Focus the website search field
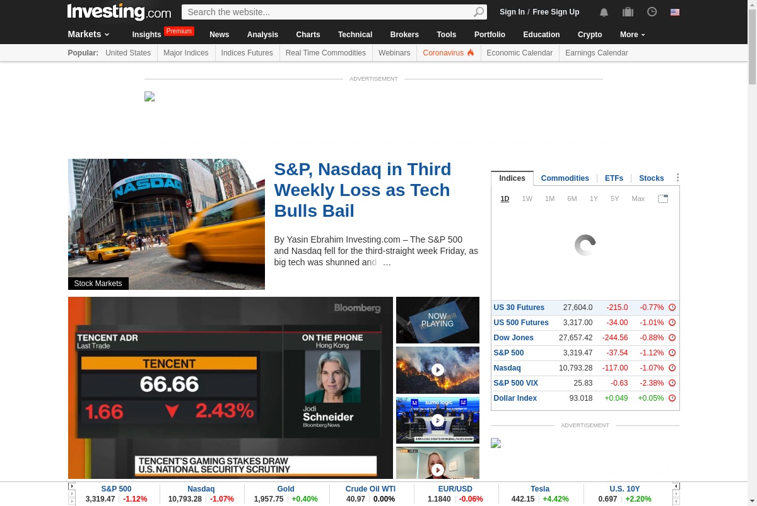The image size is (757, 506). coord(328,12)
